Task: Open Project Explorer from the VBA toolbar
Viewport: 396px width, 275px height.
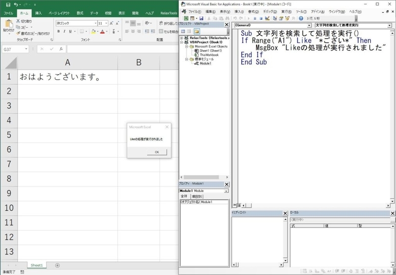Action: (x=275, y=18)
